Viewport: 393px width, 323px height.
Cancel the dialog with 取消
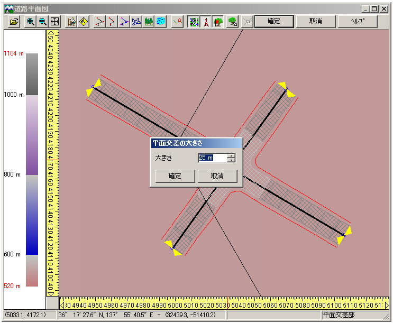coord(217,176)
